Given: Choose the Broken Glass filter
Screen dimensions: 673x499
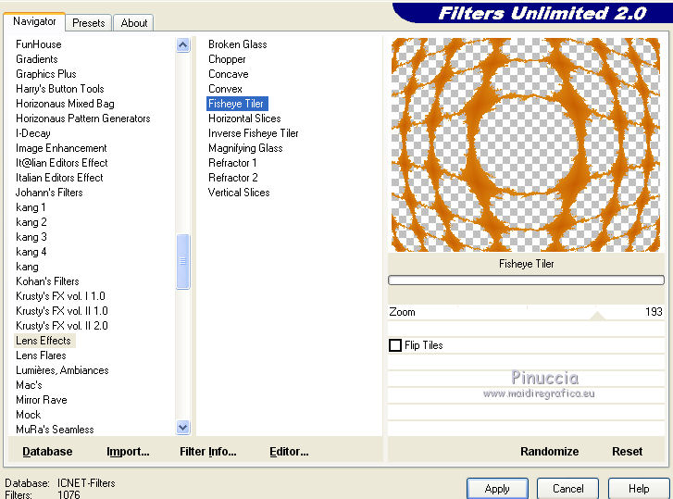Looking at the screenshot, I should pos(238,44).
